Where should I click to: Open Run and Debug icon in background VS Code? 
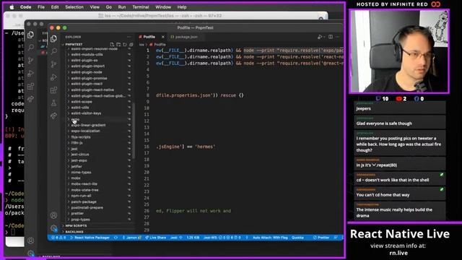coord(30,74)
